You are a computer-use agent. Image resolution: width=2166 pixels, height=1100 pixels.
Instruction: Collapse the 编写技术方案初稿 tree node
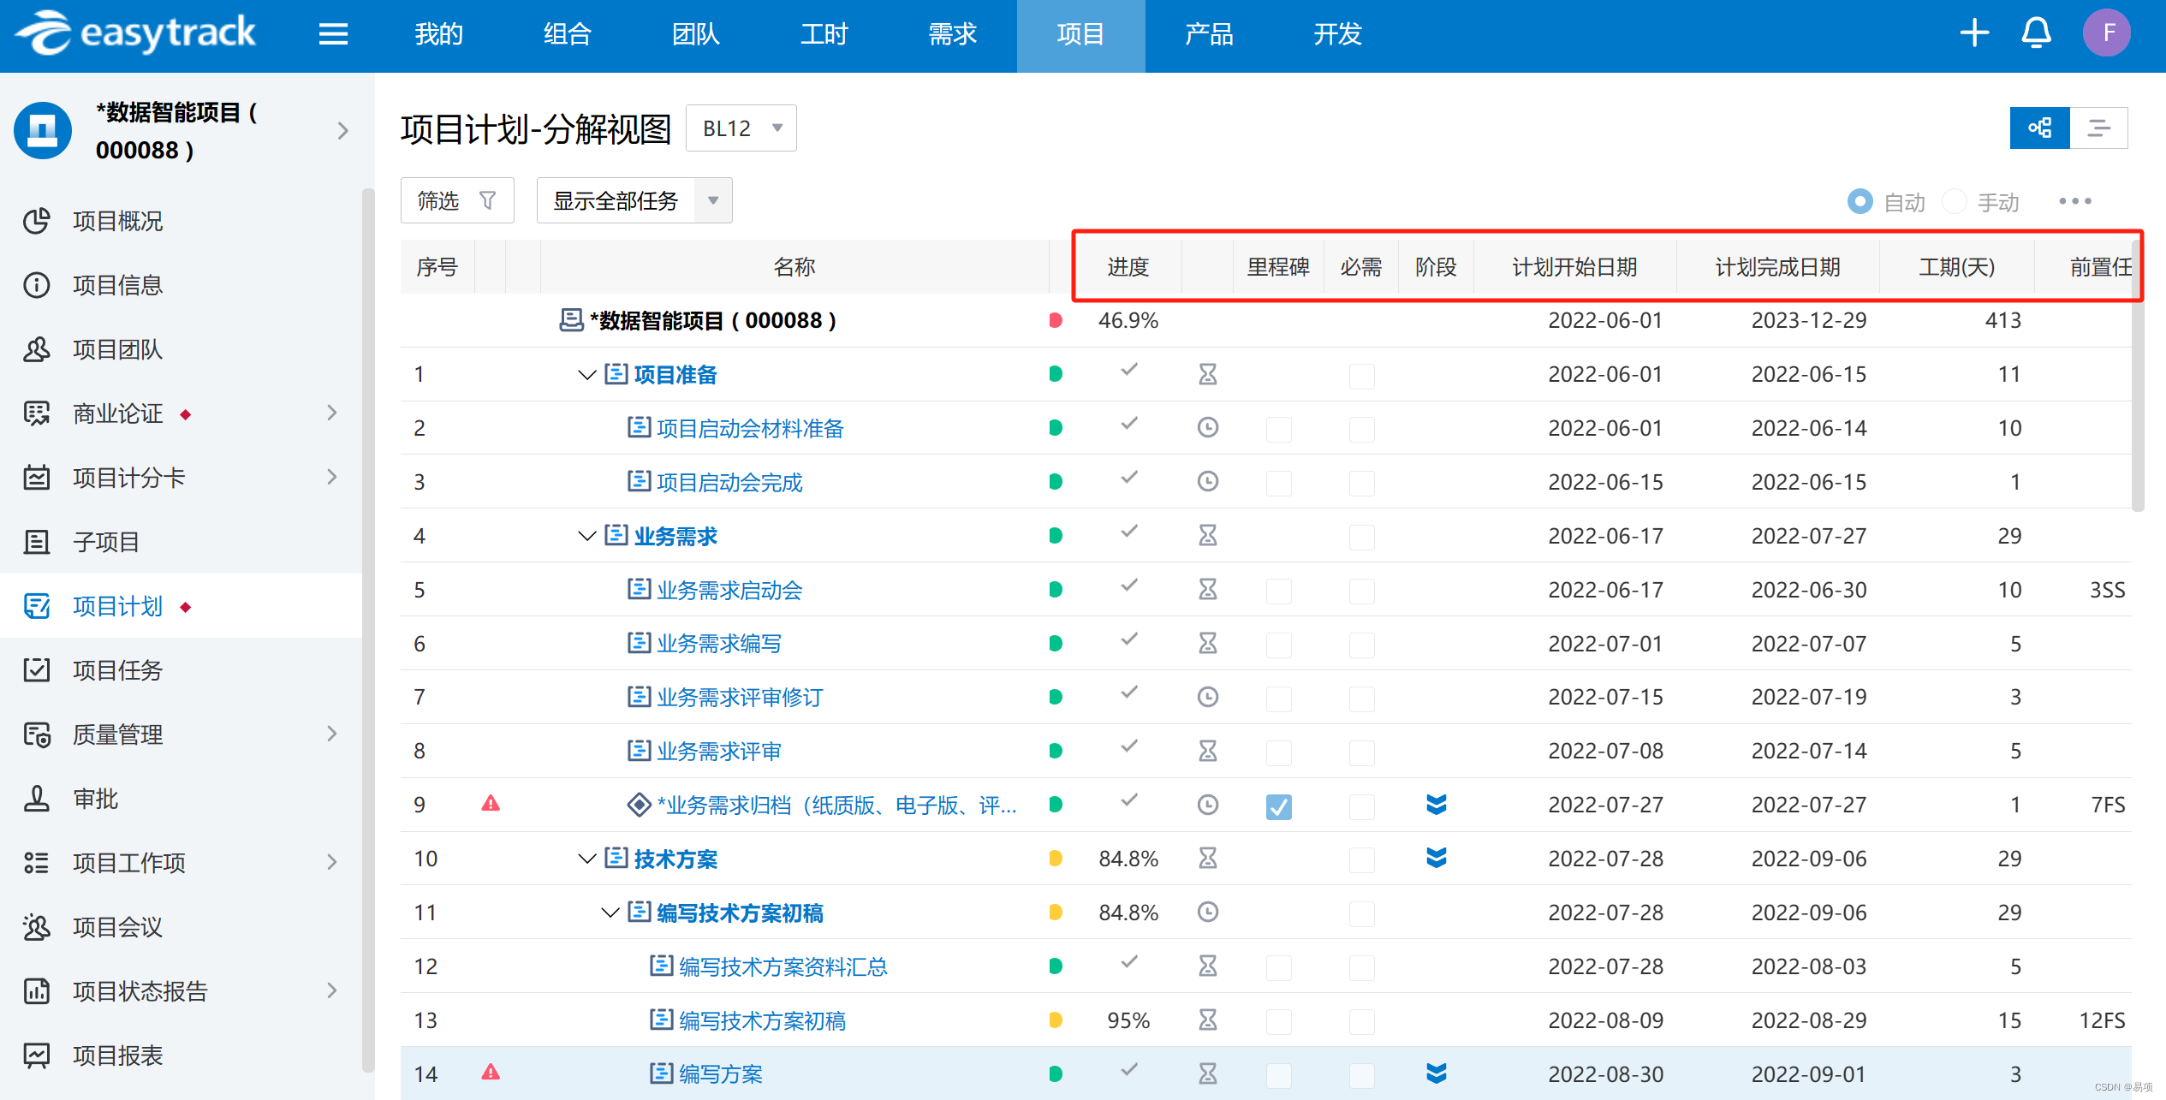click(x=610, y=913)
